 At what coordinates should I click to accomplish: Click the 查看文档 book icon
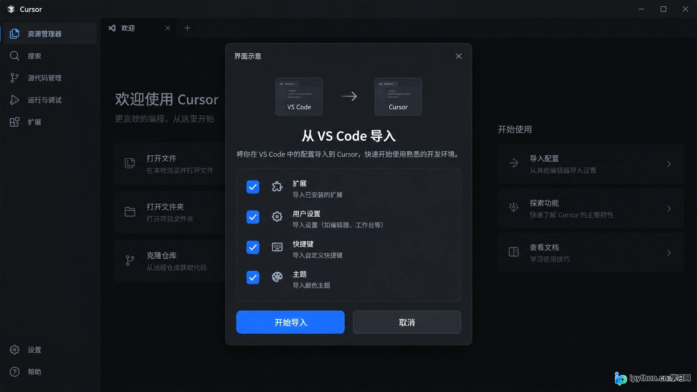[514, 252]
